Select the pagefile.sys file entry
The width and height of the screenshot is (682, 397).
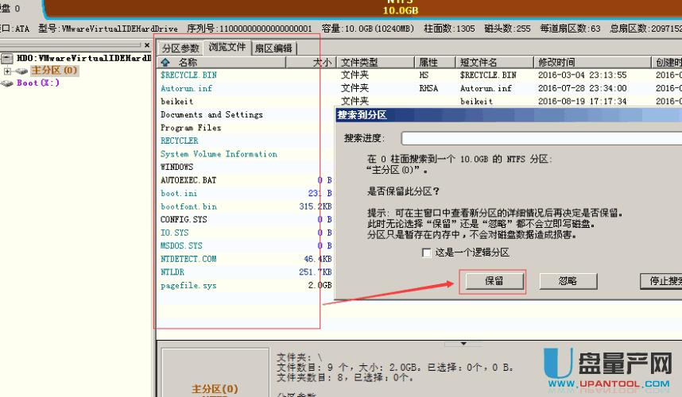click(x=188, y=285)
